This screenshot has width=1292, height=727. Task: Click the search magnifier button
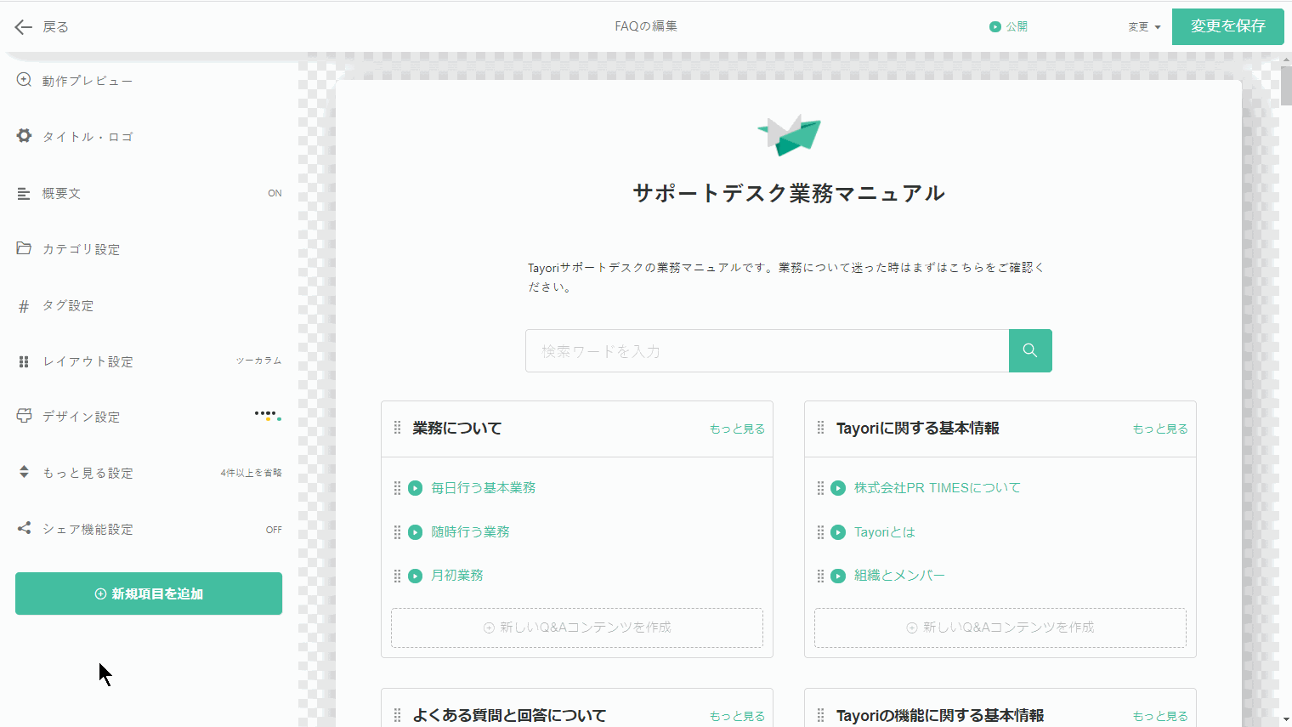coord(1029,350)
